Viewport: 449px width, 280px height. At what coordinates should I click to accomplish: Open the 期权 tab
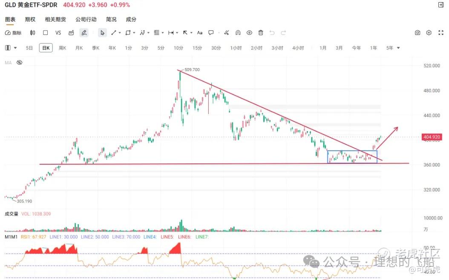(30, 20)
